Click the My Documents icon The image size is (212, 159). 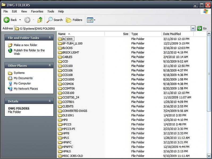(x=10, y=78)
